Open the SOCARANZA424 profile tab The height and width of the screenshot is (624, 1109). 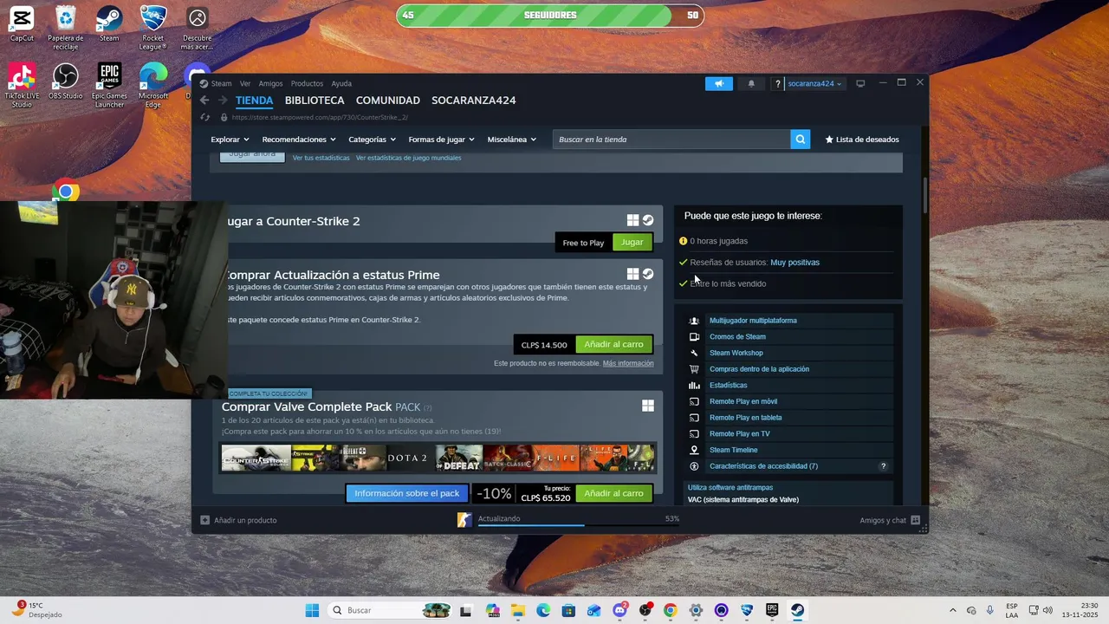[473, 101]
